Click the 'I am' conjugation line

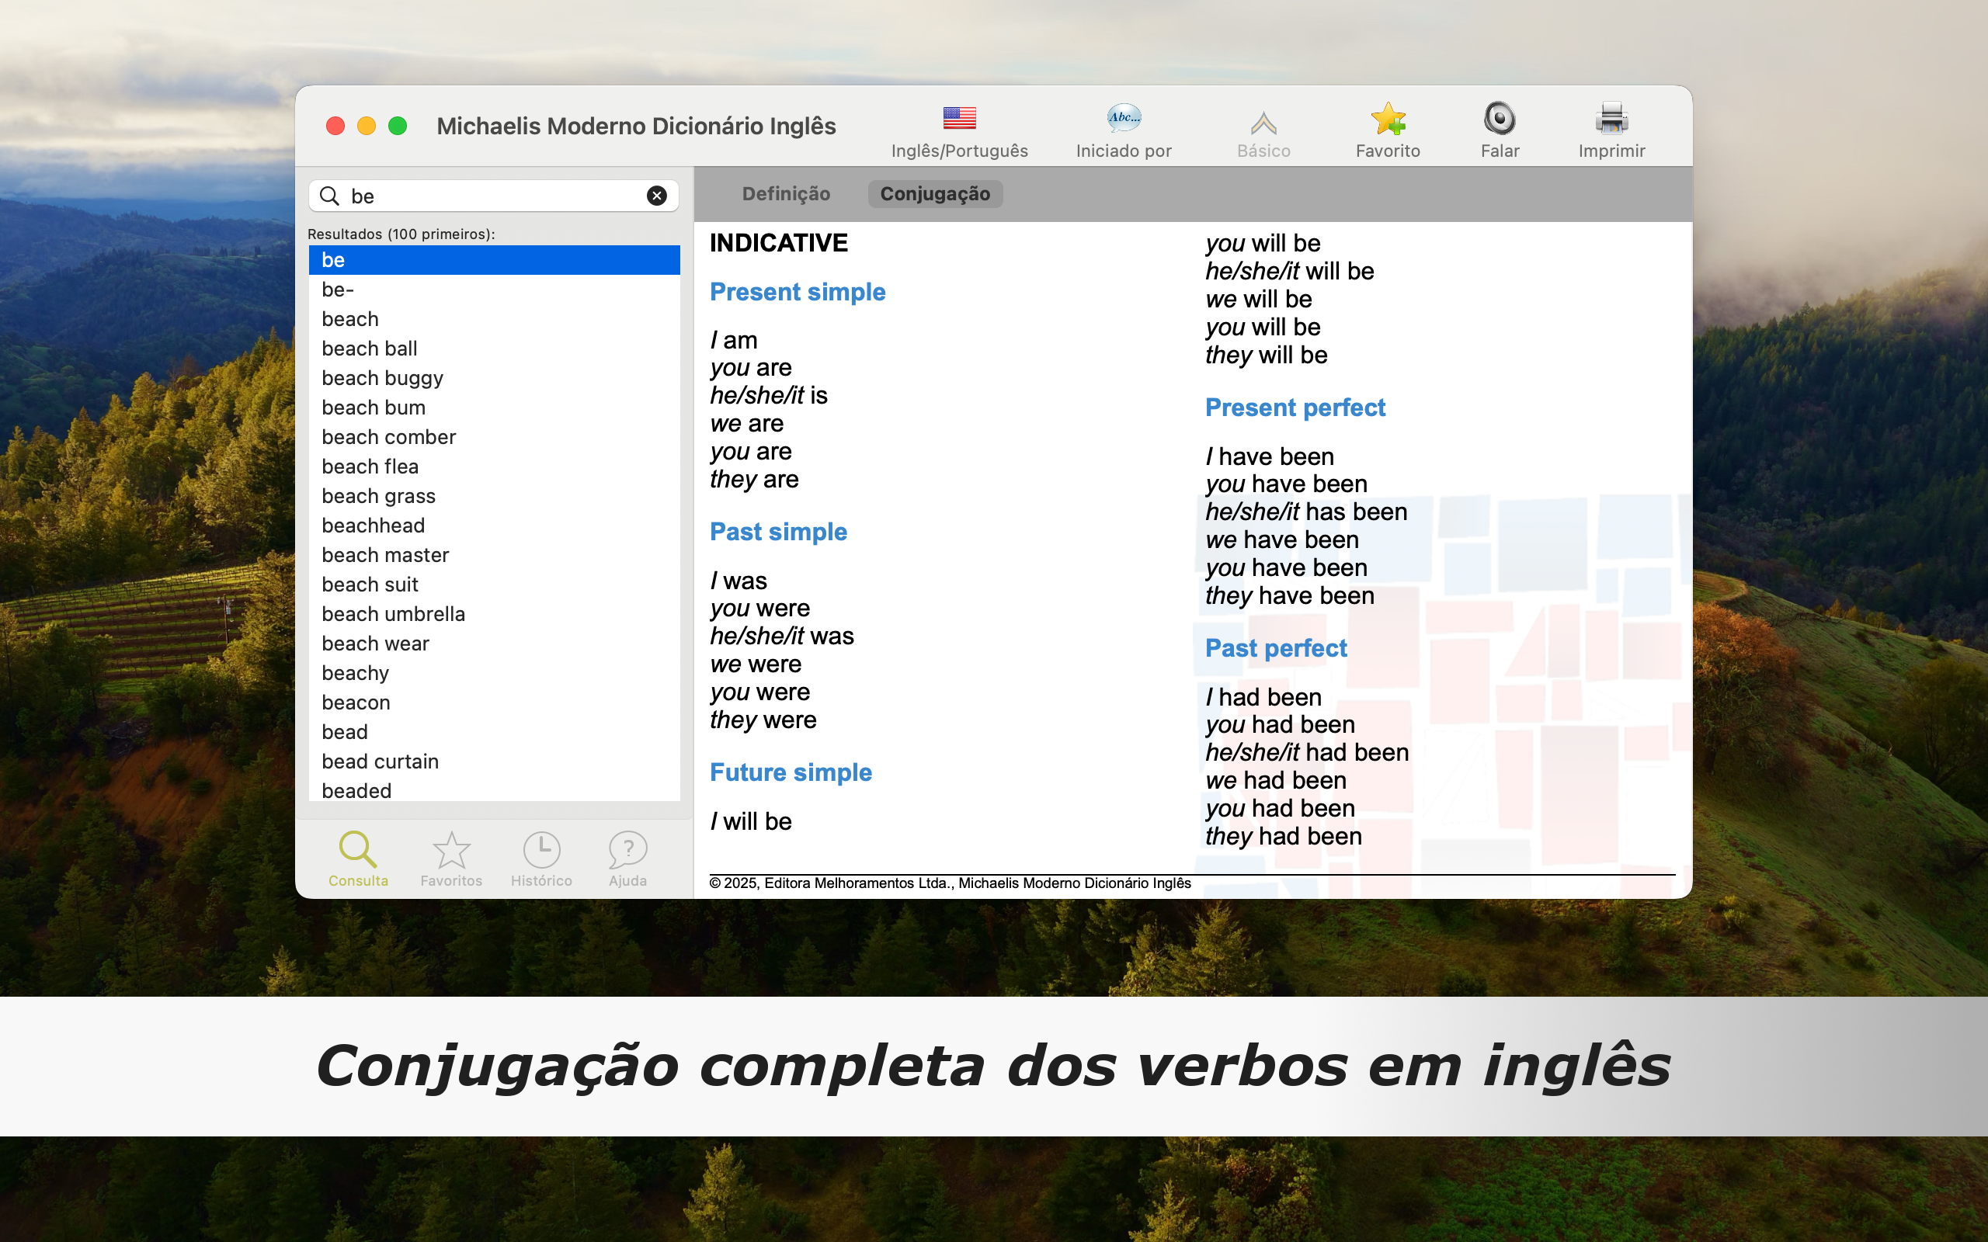734,340
